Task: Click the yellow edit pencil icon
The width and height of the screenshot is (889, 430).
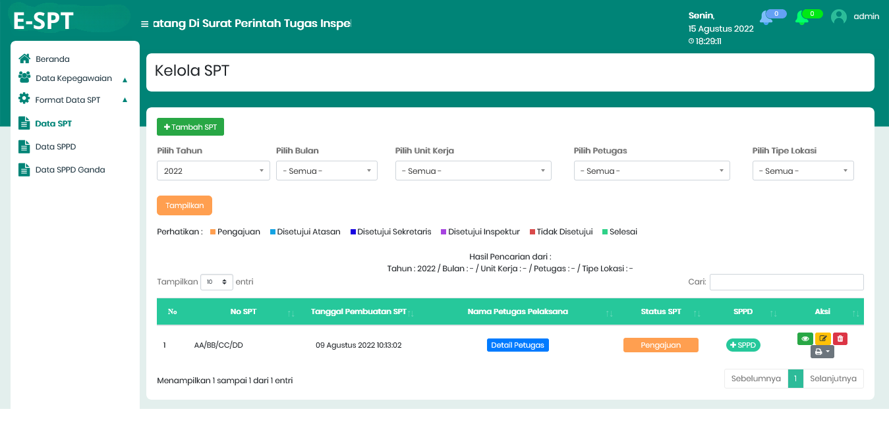Action: coord(822,338)
